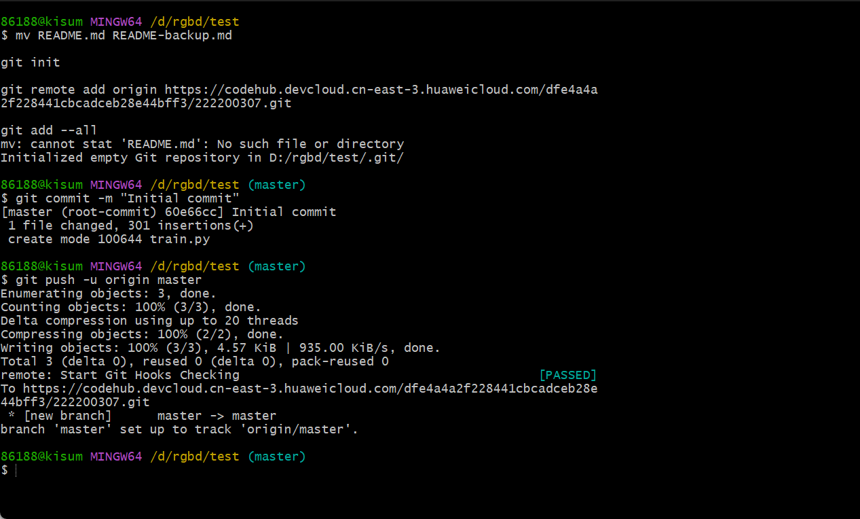
Task: Click the "git init" command text
Action: pyautogui.click(x=31, y=62)
